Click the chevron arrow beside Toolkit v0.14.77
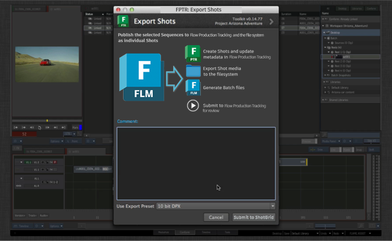Viewport: 392px width, 241px height. coord(271,22)
